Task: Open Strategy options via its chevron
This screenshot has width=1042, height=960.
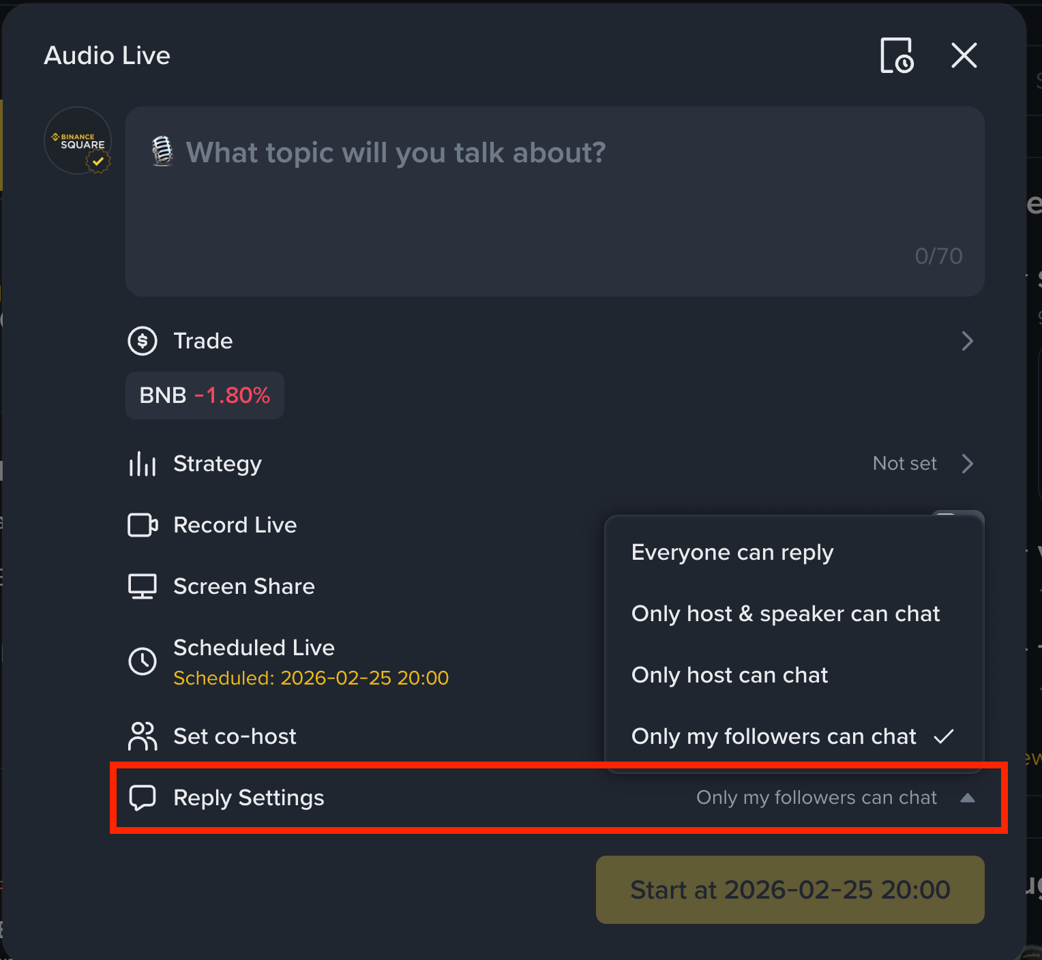Action: point(967,464)
